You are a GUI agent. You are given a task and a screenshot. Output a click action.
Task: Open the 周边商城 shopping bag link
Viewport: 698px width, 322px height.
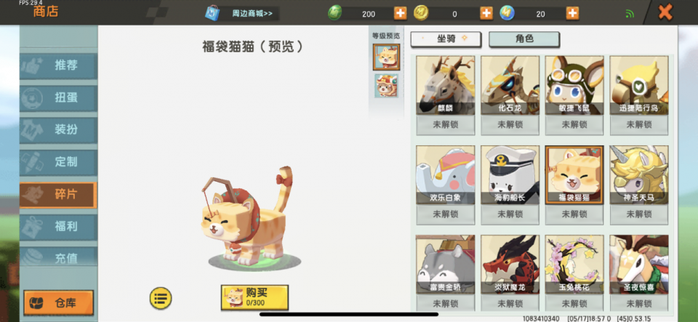pos(242,13)
